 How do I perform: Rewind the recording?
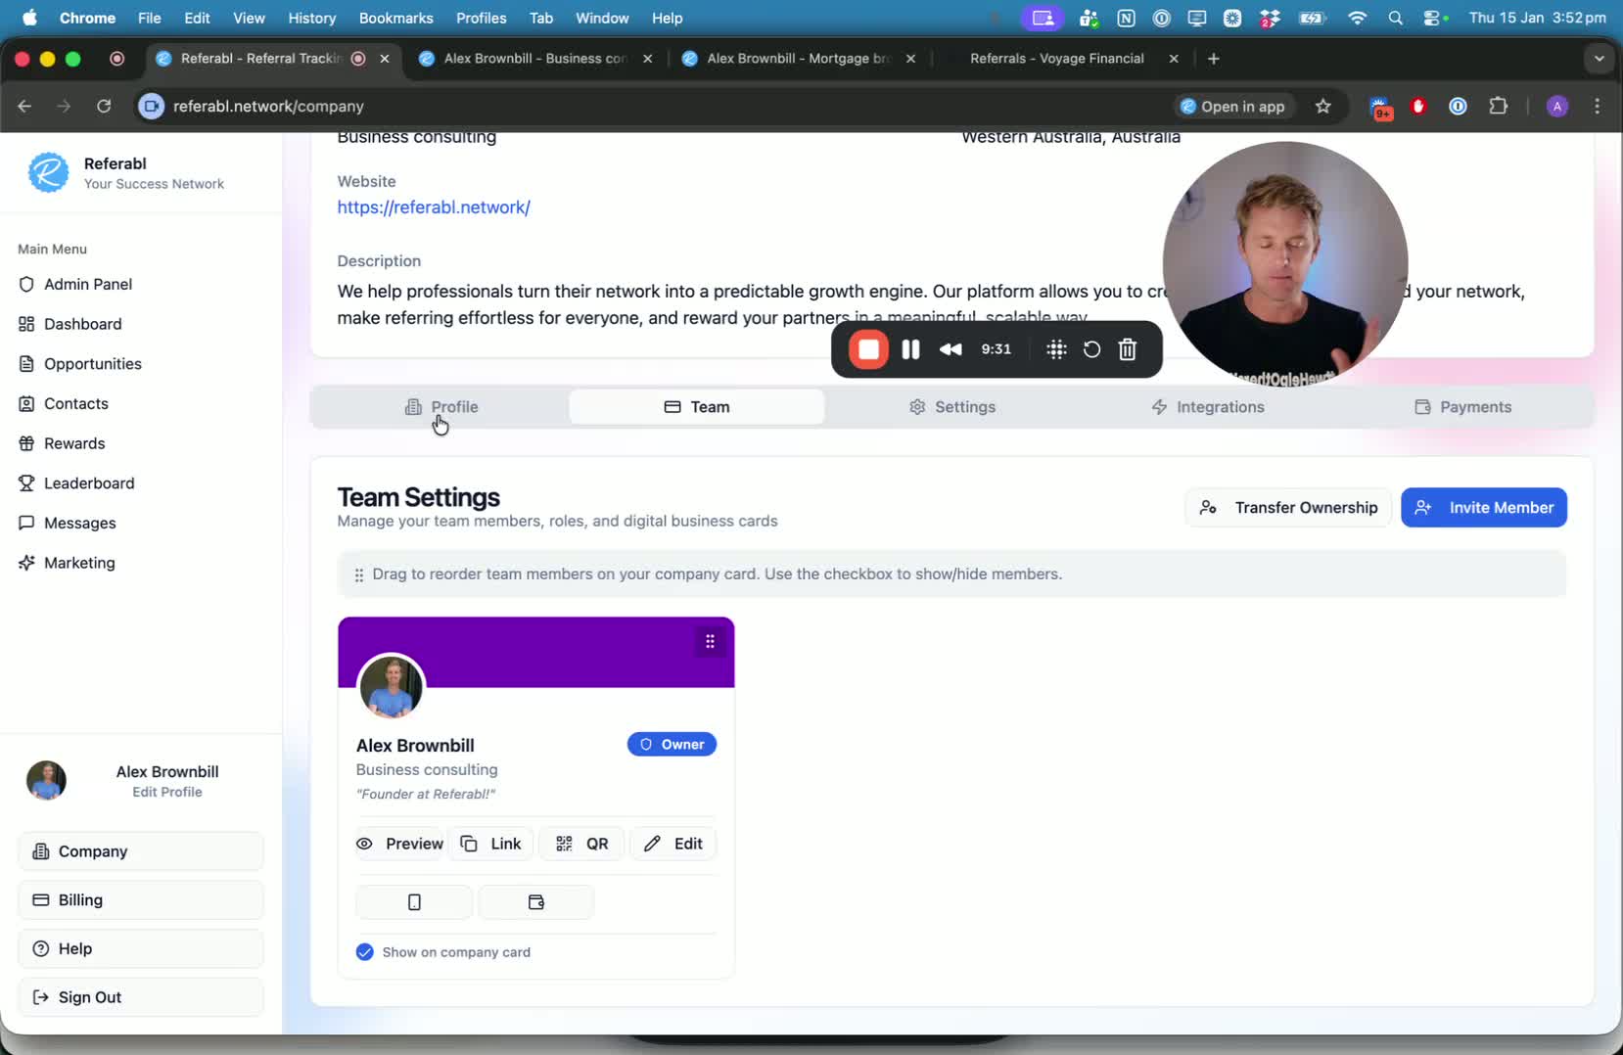pyautogui.click(x=951, y=349)
